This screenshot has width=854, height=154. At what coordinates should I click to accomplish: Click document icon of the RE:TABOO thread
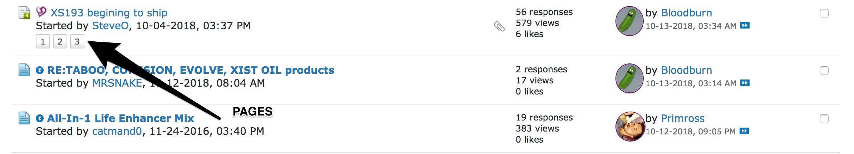24,70
